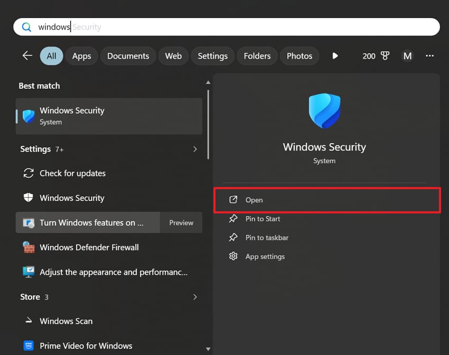The image size is (449, 355).
Task: Click the Windows Security shield icon
Action: click(x=324, y=110)
